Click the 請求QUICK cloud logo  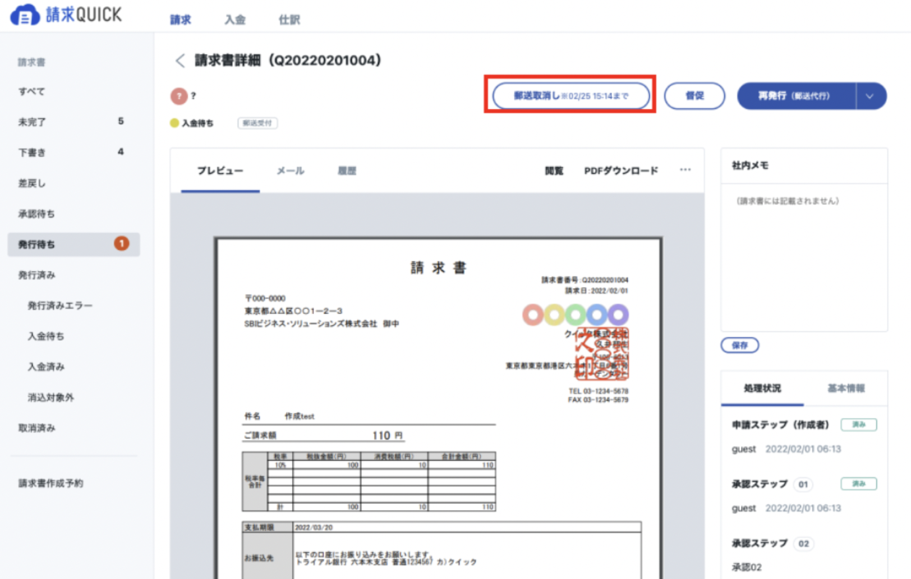66,15
